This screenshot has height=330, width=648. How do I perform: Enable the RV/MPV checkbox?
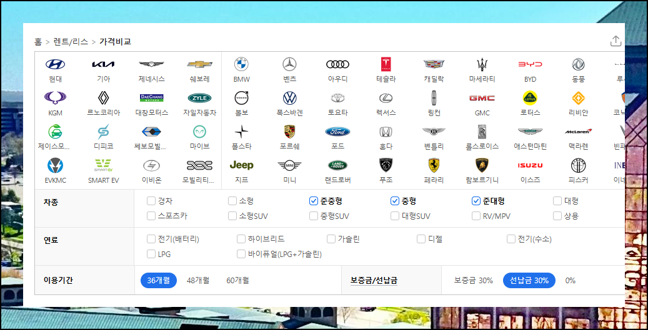tap(476, 216)
